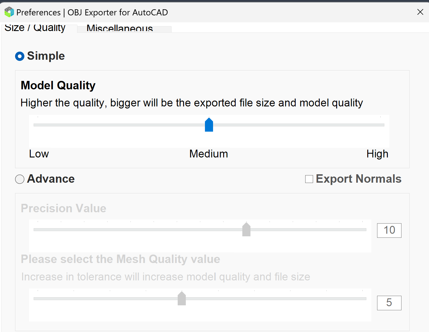Click the Simple option label text
Screen dimensions: 429x332
coord(46,56)
